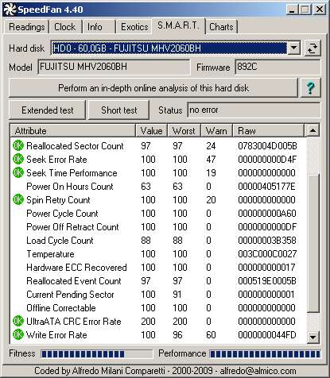Click the scroll down arrow of attribute list

313,337
